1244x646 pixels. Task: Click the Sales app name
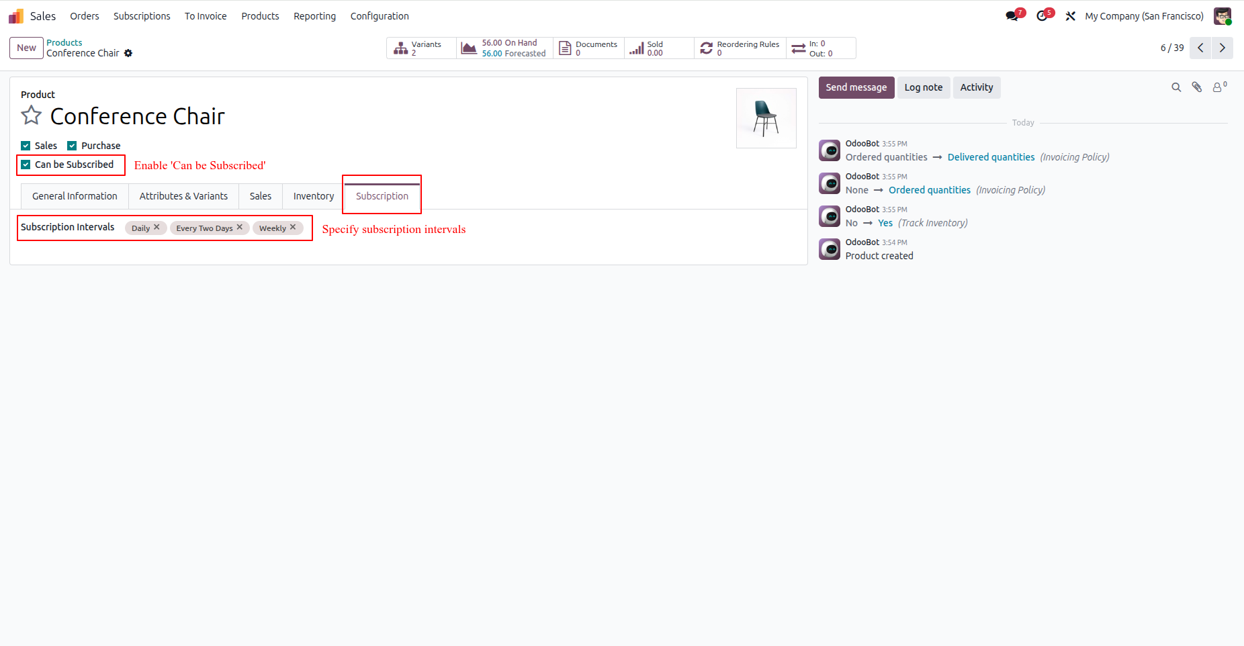click(x=43, y=16)
